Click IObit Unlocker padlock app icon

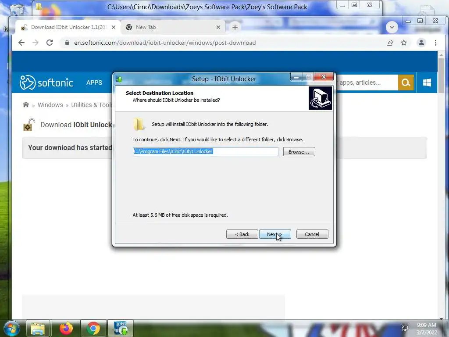click(29, 125)
